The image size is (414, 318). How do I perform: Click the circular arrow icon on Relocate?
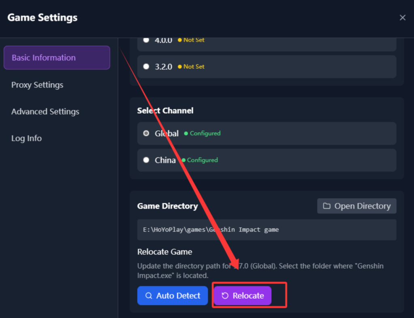pyautogui.click(x=225, y=296)
